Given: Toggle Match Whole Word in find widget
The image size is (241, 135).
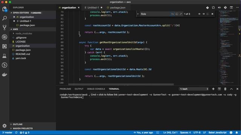Looking at the screenshot, I should click(x=177, y=14).
